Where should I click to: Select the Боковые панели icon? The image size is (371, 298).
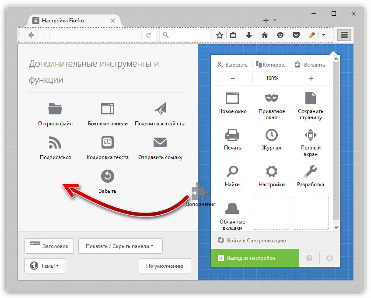click(108, 108)
